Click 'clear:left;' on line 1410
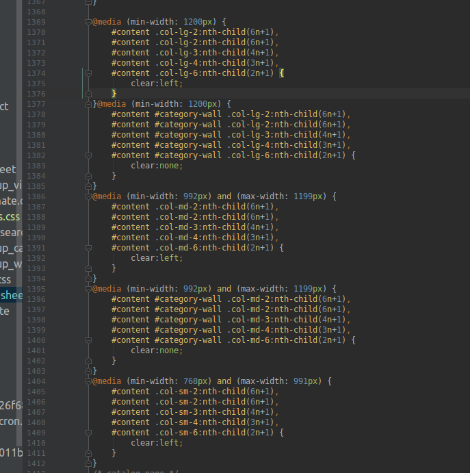The image size is (470, 473). 157,443
